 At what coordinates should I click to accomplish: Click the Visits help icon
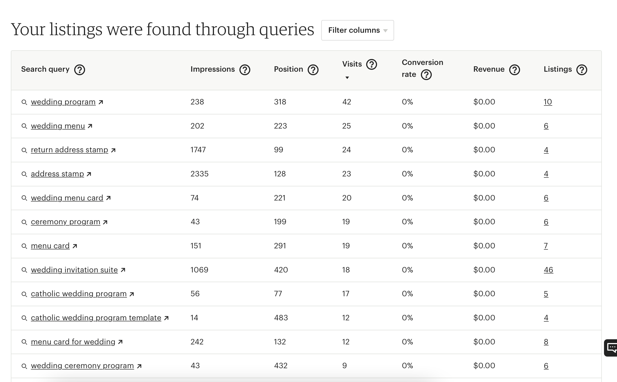[372, 64]
